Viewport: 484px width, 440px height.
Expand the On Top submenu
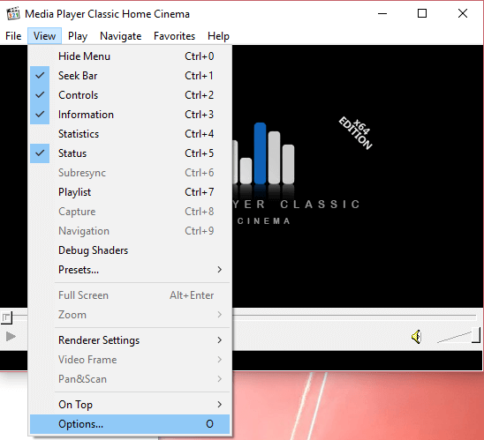coord(130,405)
